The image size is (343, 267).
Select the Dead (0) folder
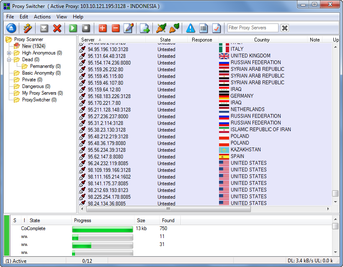pyautogui.click(x=31, y=60)
